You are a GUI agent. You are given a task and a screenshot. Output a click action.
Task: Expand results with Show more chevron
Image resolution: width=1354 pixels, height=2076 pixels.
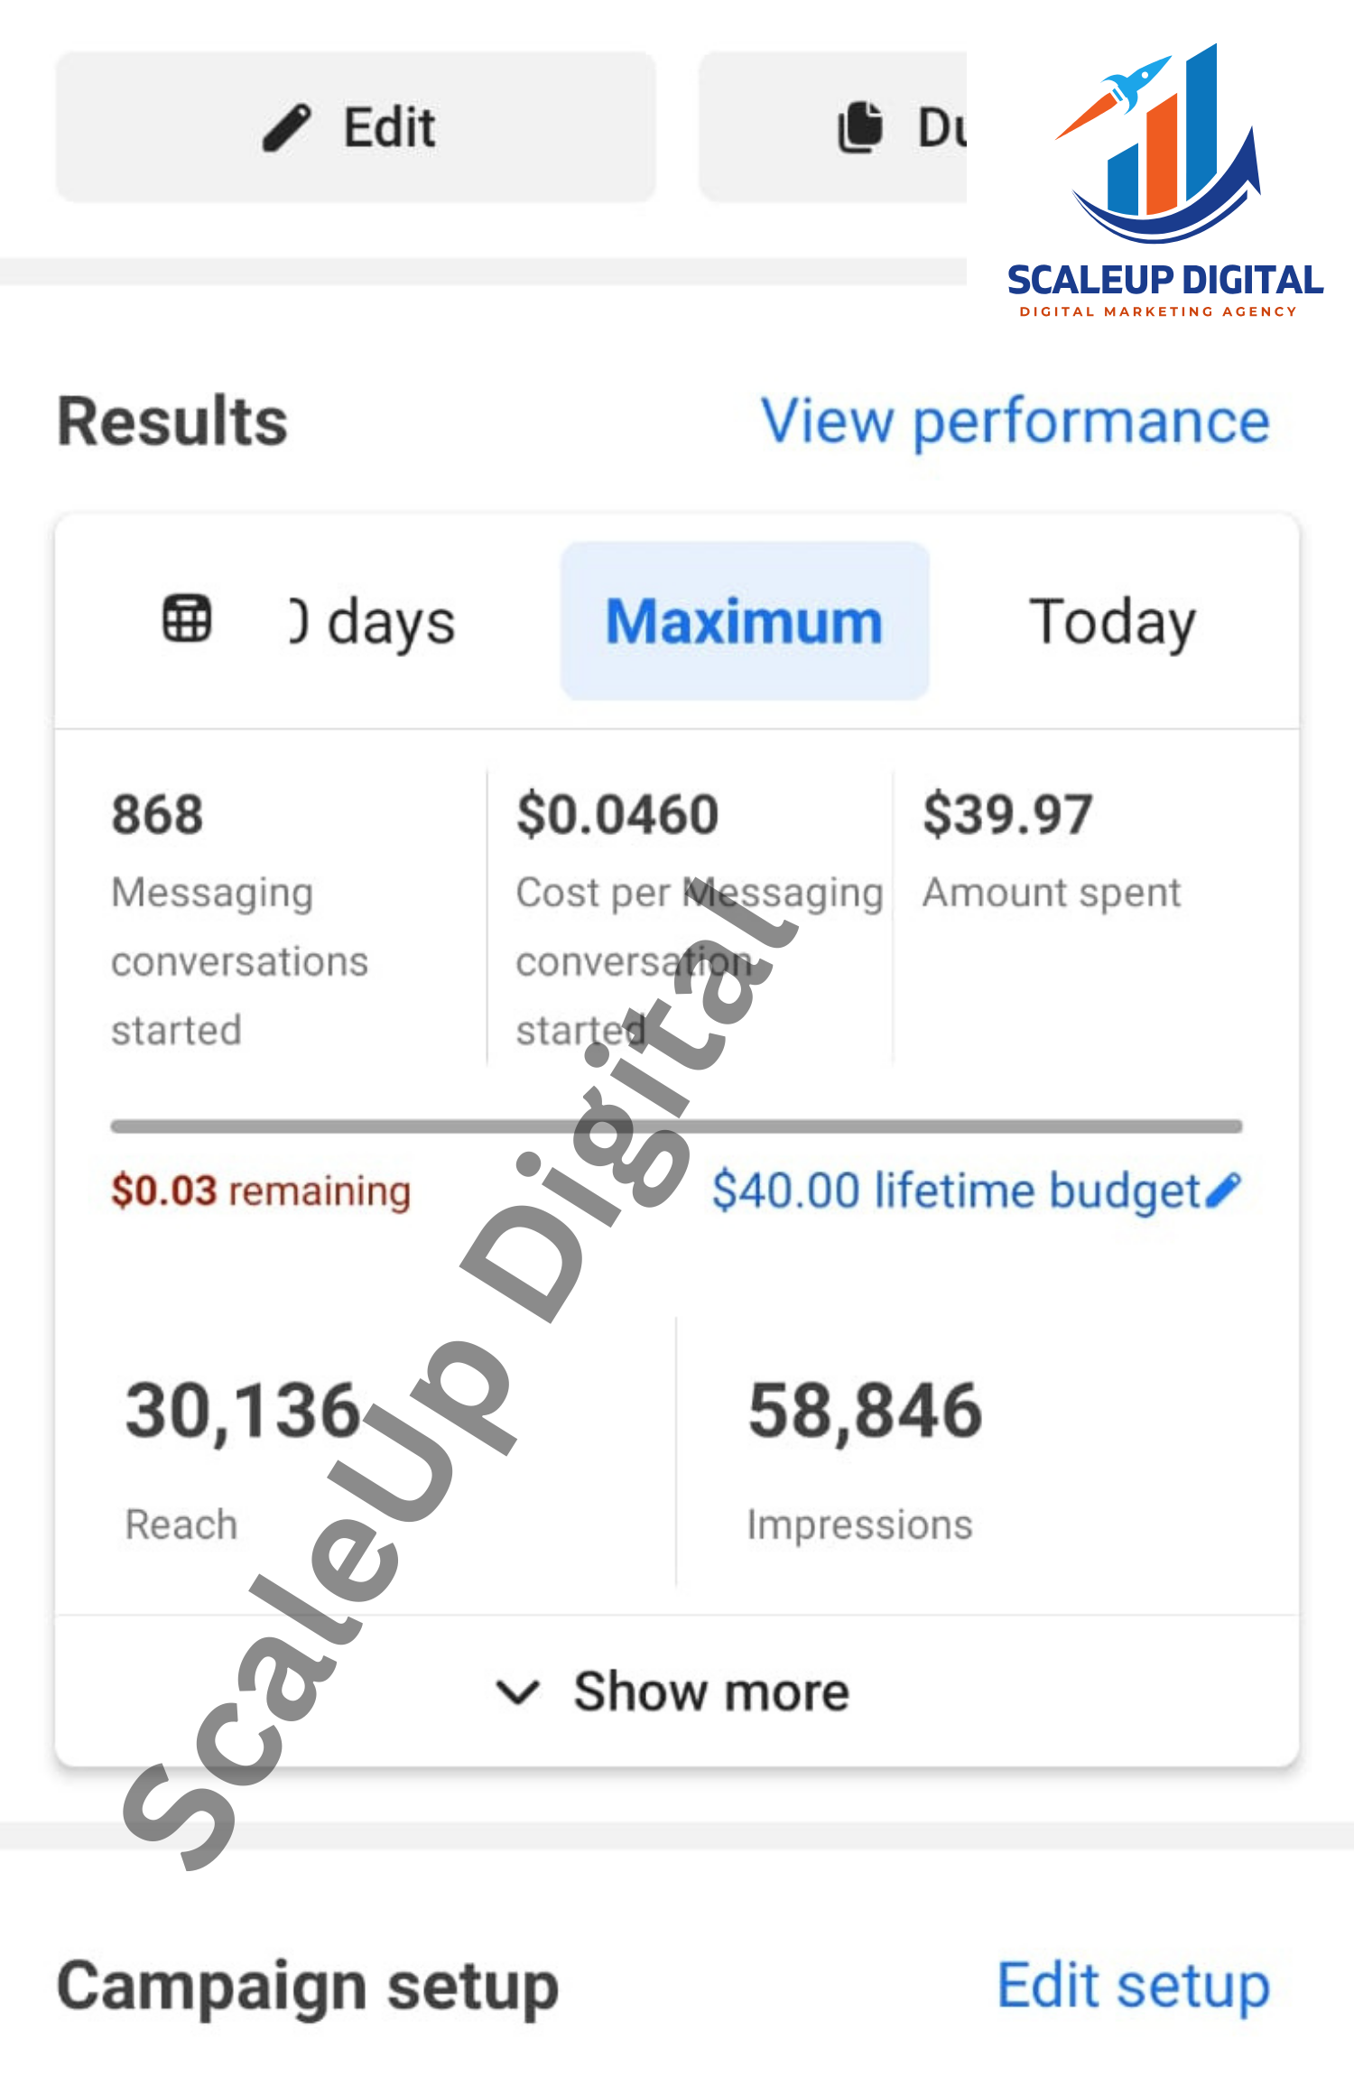(518, 1691)
